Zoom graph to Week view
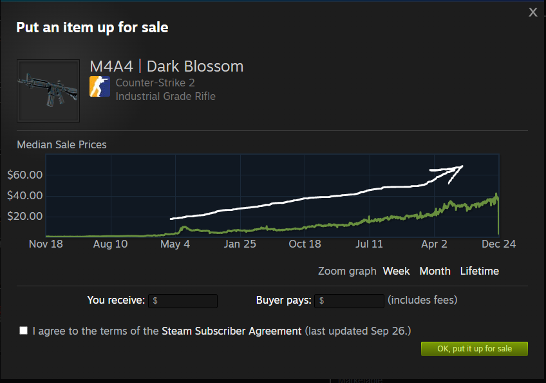546x383 pixels. tap(396, 271)
